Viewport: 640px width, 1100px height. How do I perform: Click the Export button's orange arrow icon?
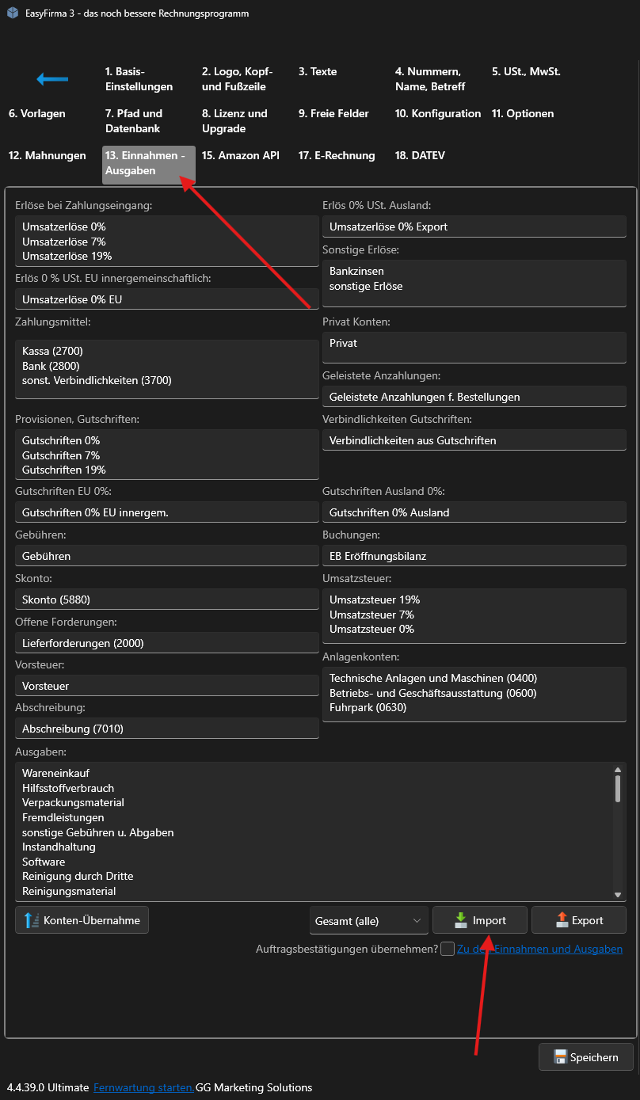point(561,920)
